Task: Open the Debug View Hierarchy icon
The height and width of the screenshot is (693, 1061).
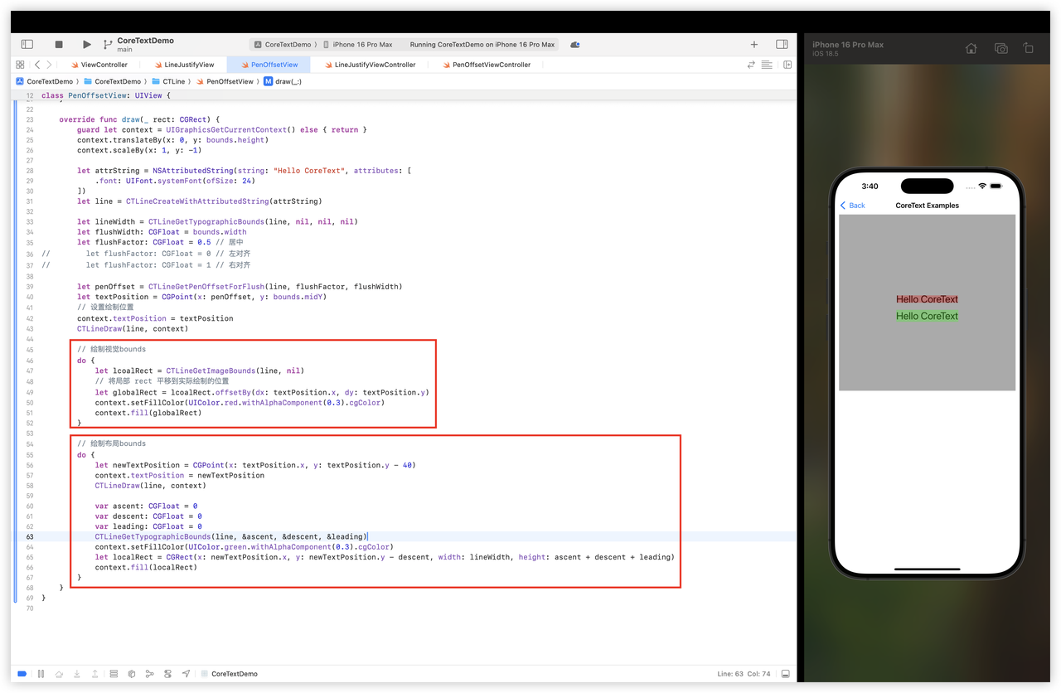Action: pos(114,674)
